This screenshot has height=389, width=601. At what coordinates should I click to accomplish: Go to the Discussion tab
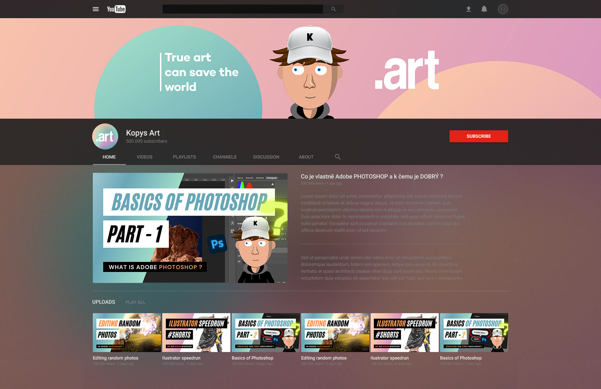tap(266, 157)
